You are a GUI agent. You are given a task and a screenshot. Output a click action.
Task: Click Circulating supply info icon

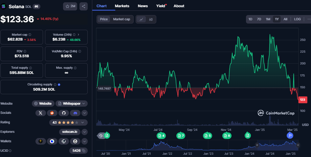[x=55, y=84]
